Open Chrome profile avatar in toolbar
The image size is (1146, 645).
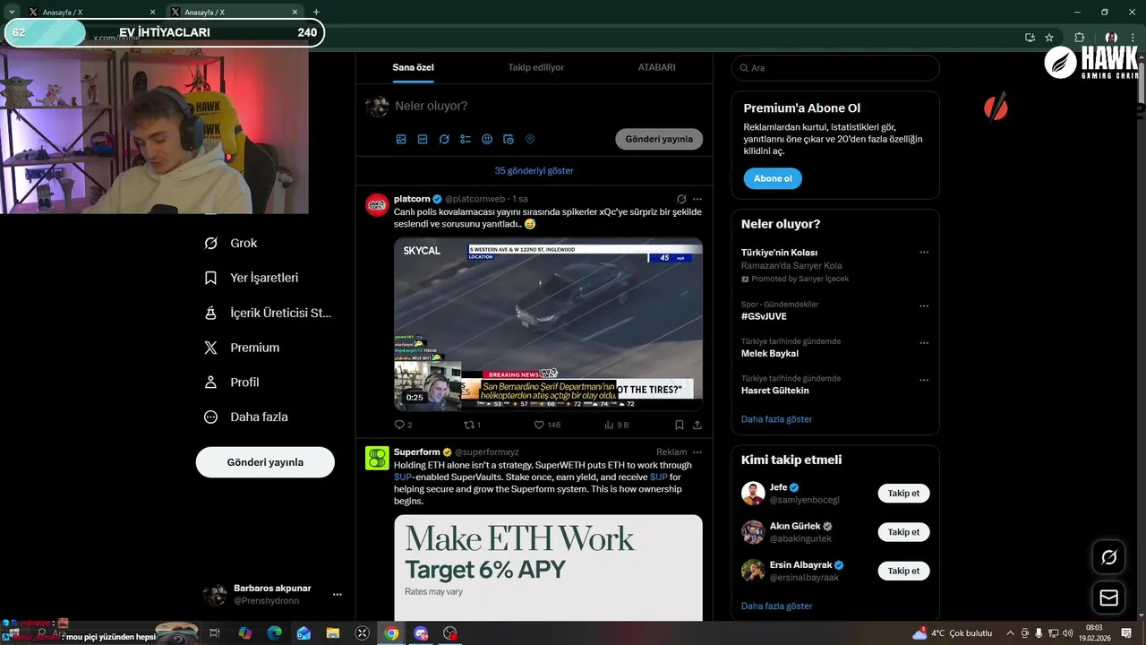click(1111, 38)
